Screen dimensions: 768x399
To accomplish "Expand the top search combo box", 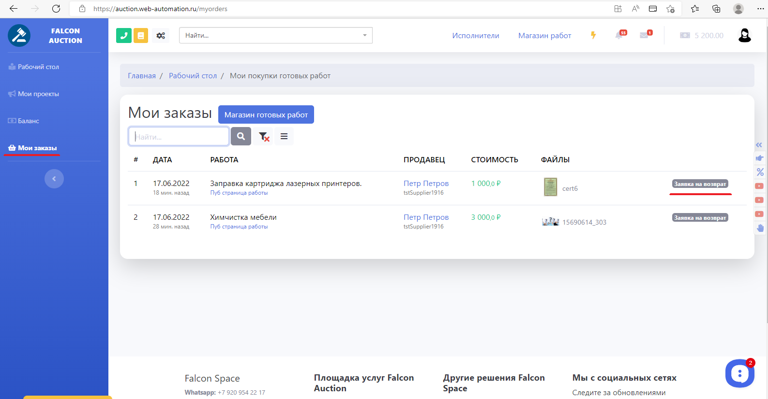I will (365, 35).
